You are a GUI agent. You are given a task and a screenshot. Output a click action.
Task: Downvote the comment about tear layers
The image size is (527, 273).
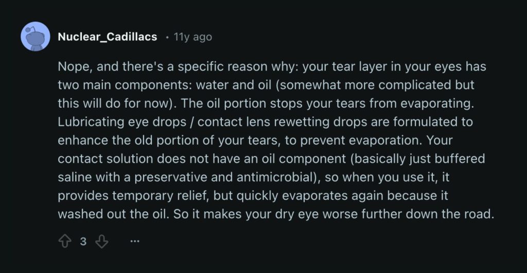(102, 241)
